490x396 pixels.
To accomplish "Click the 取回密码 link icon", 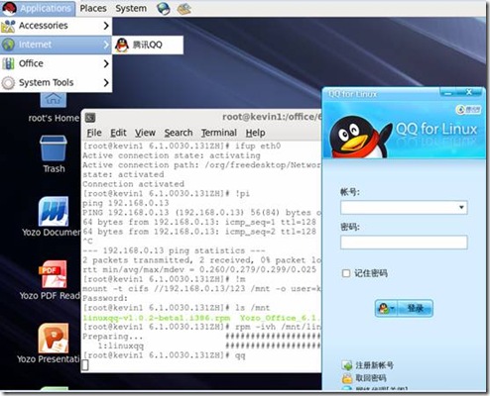I will pos(347,378).
